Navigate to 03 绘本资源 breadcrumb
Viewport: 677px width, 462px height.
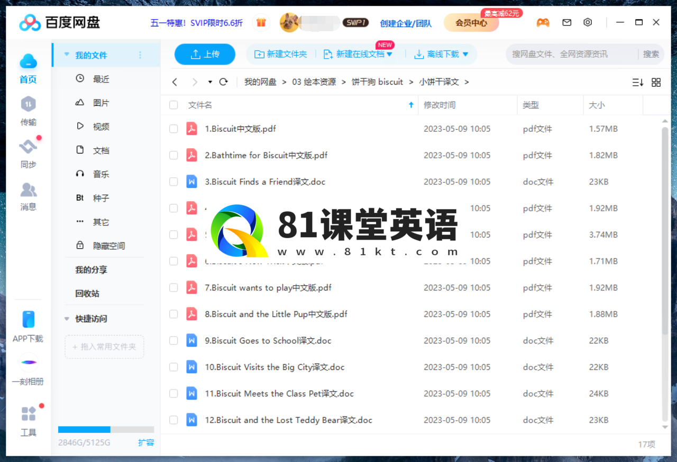(314, 82)
